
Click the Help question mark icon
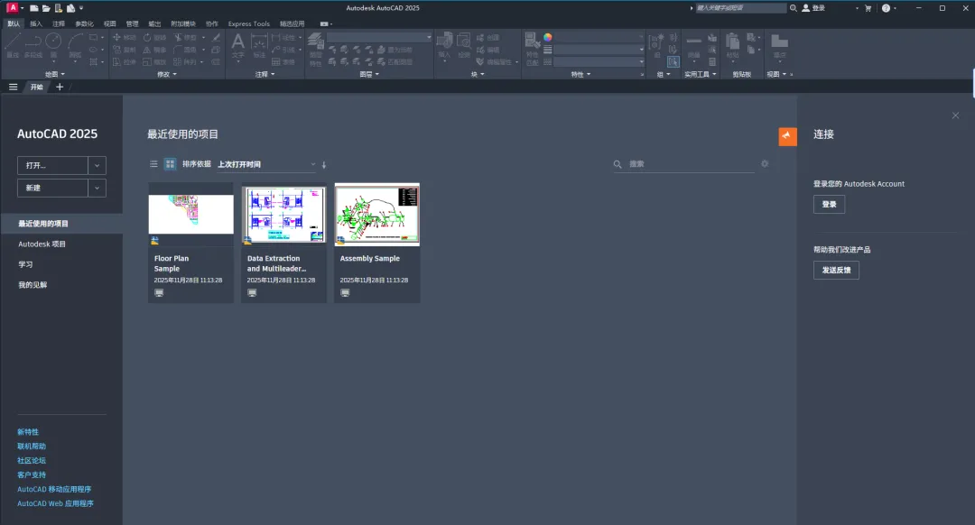click(x=886, y=8)
